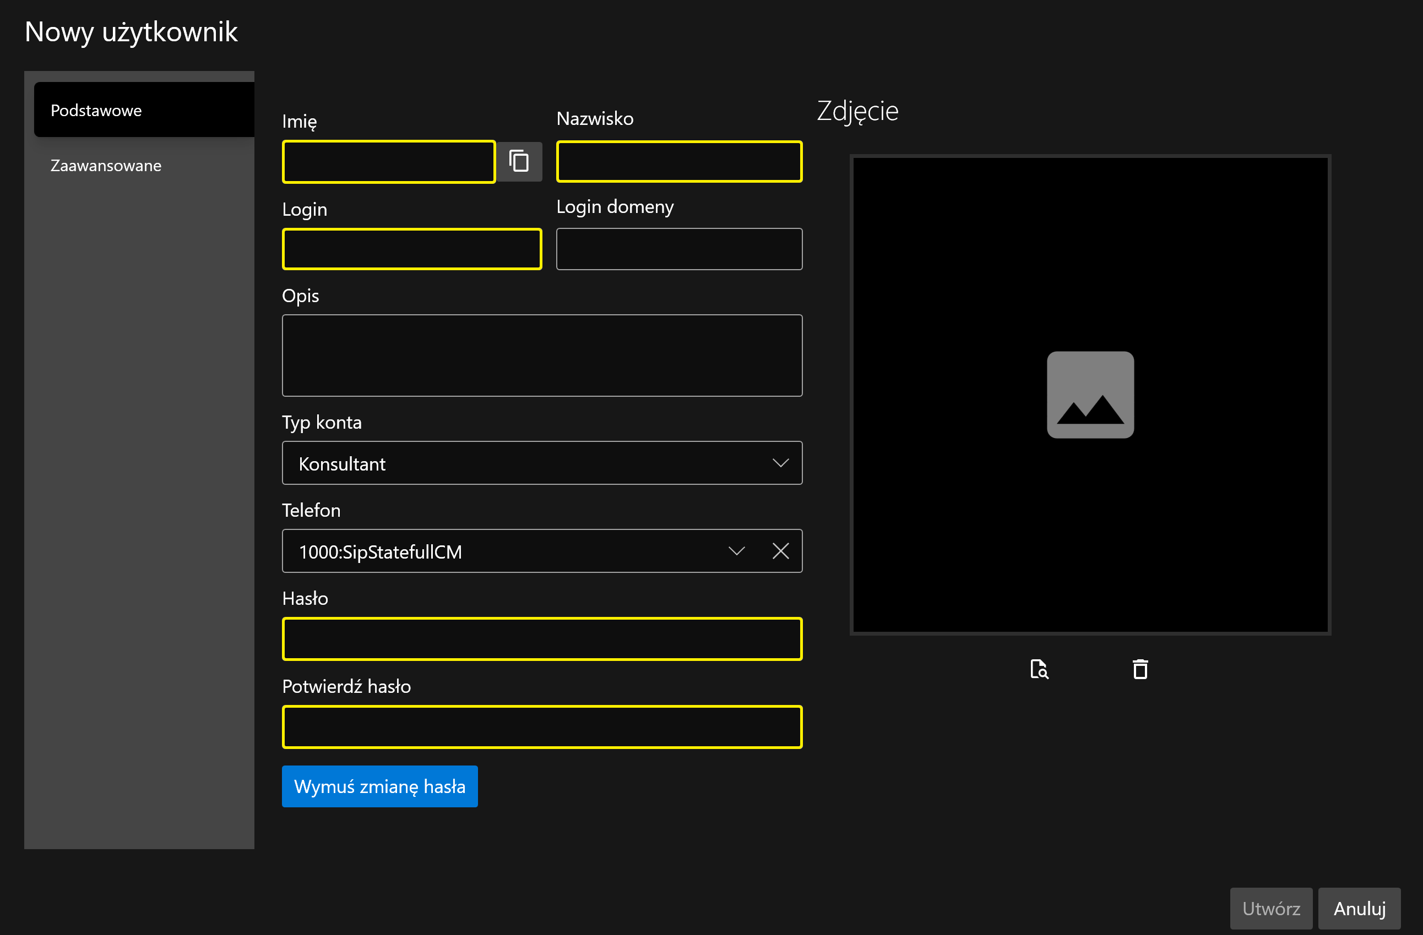
Task: Click the copy icon next to Imię
Action: coord(518,161)
